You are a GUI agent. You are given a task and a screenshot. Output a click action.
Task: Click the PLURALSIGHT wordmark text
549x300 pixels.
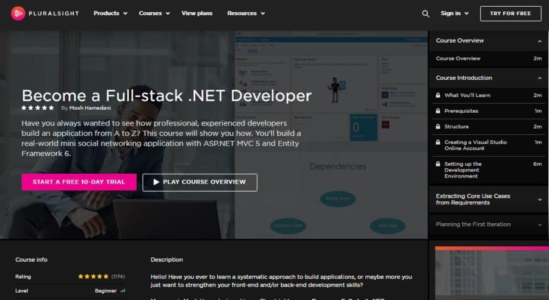[x=54, y=13]
